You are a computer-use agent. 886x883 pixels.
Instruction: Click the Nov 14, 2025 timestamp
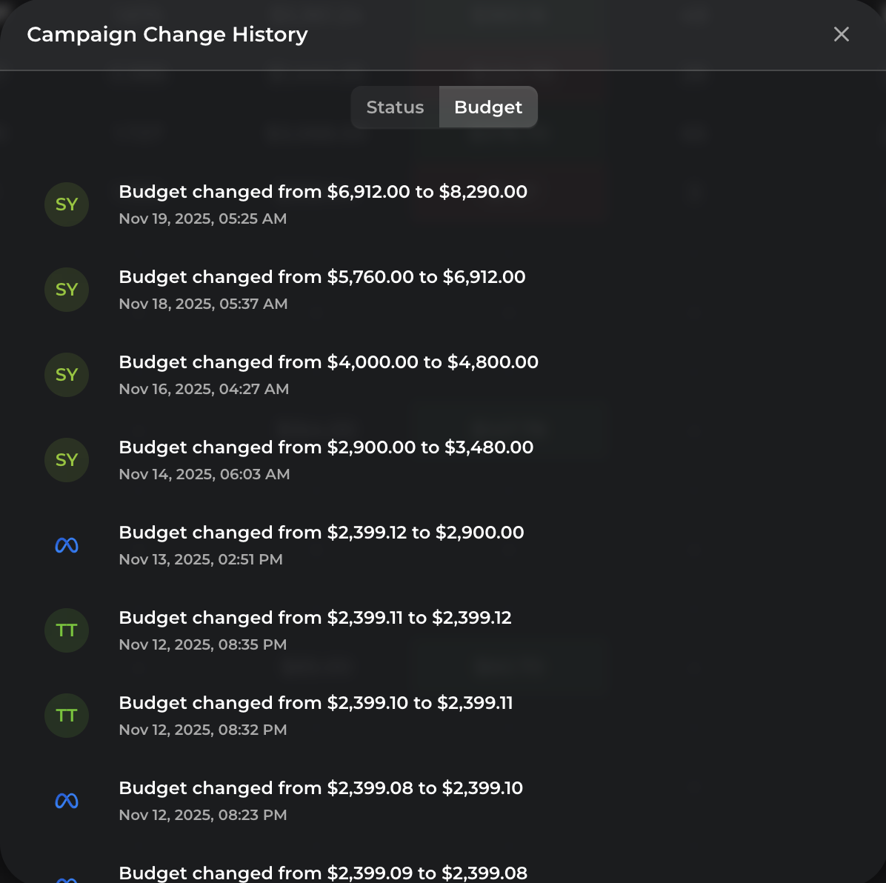coord(204,474)
